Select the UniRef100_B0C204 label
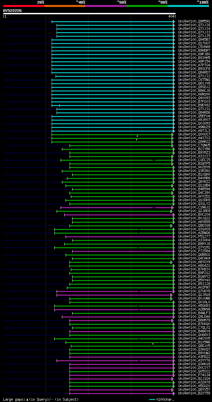This screenshot has width=212, height=402. [x=194, y=215]
